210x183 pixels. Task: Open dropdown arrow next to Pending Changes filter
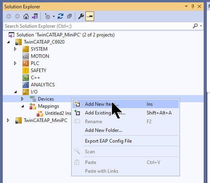pyautogui.click(x=54, y=17)
